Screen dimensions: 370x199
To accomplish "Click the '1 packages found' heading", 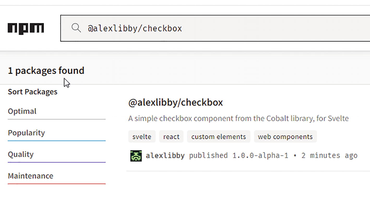I will (x=46, y=71).
